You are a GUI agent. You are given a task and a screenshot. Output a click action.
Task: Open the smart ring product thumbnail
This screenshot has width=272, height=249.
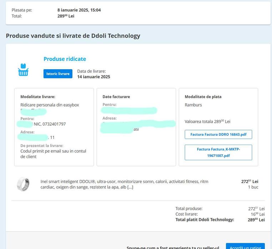tap(23, 184)
